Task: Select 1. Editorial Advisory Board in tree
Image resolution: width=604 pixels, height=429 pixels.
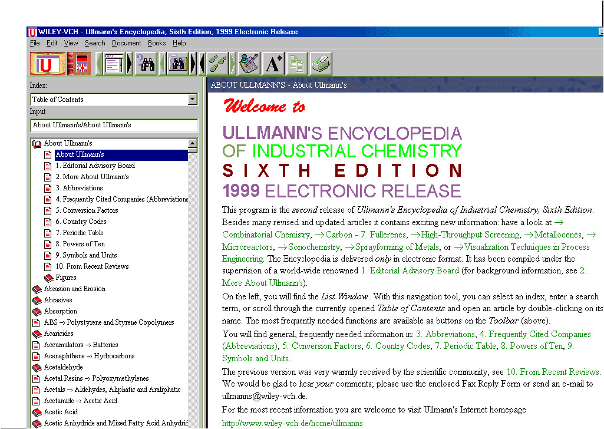Action: (95, 166)
